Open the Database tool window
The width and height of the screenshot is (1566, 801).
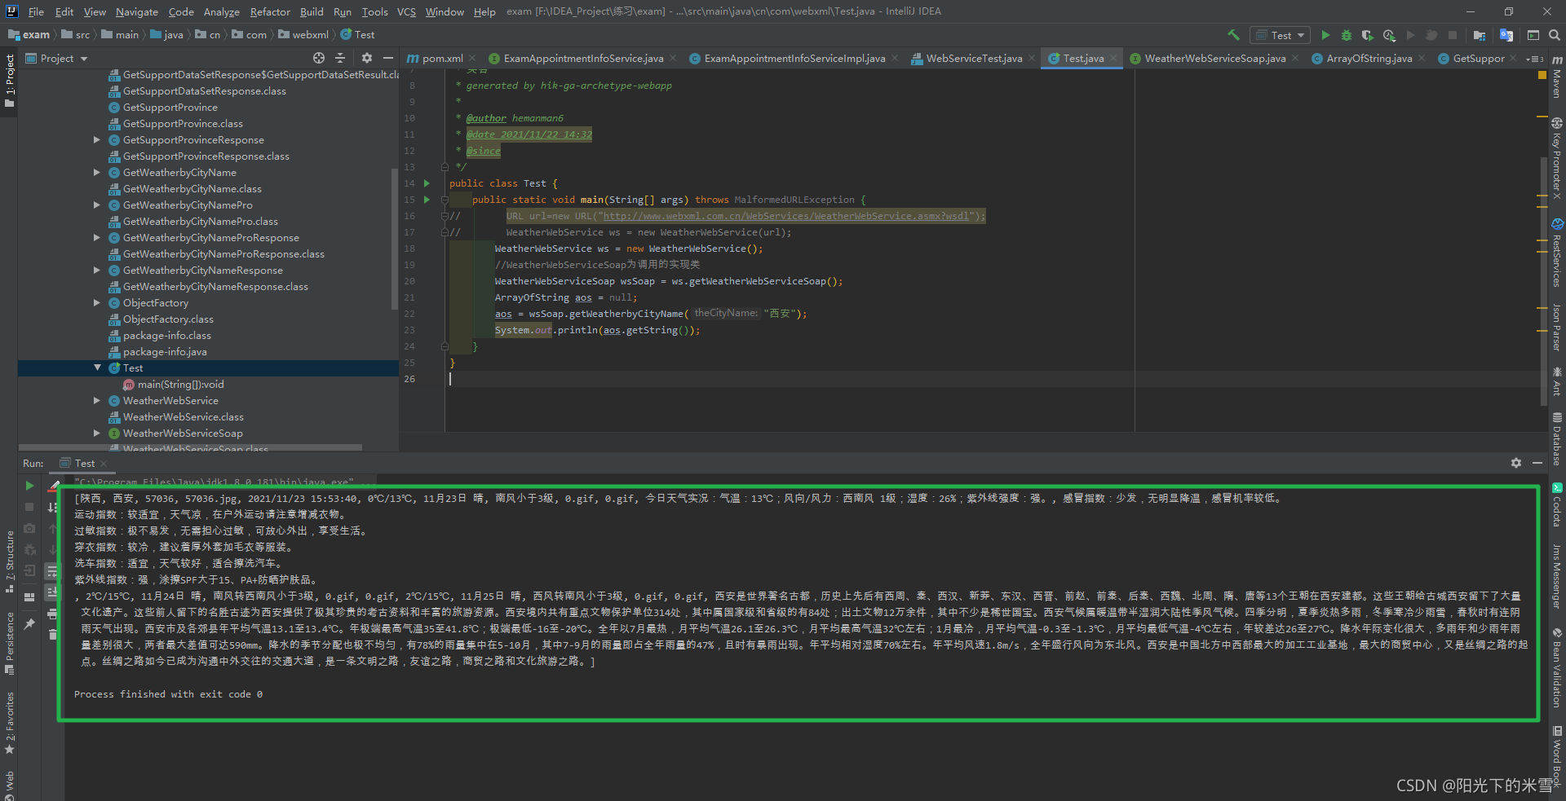[1557, 438]
